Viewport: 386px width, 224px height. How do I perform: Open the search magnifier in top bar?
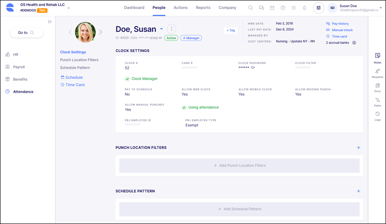point(251,8)
